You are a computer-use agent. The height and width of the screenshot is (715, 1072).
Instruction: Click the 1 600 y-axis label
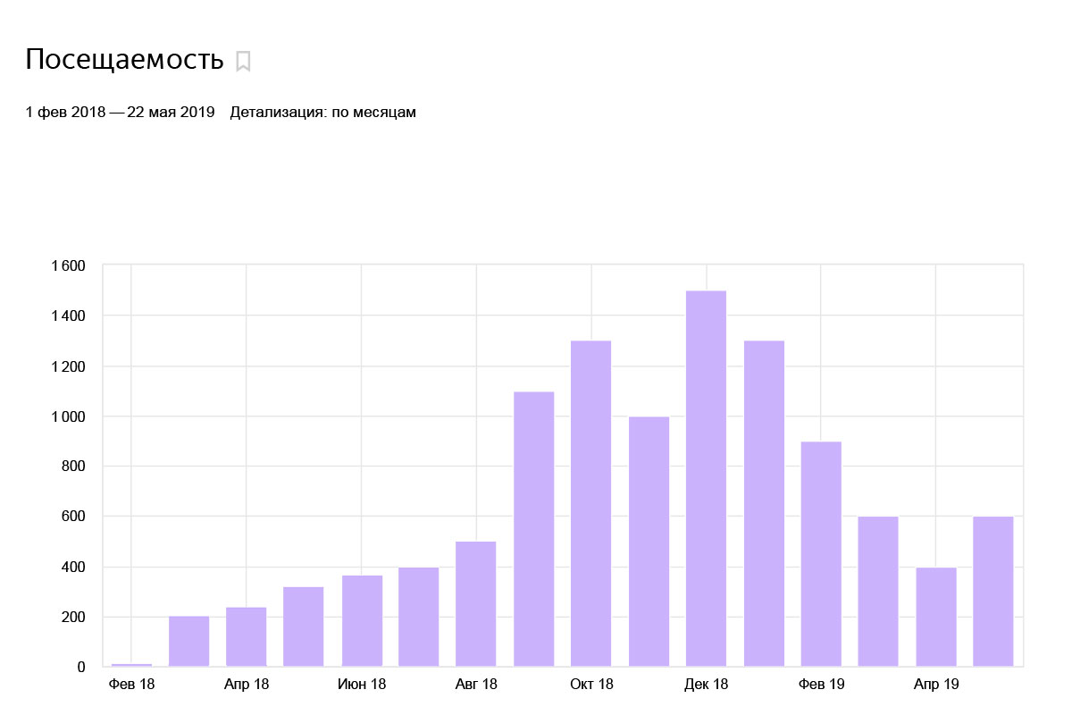[68, 265]
